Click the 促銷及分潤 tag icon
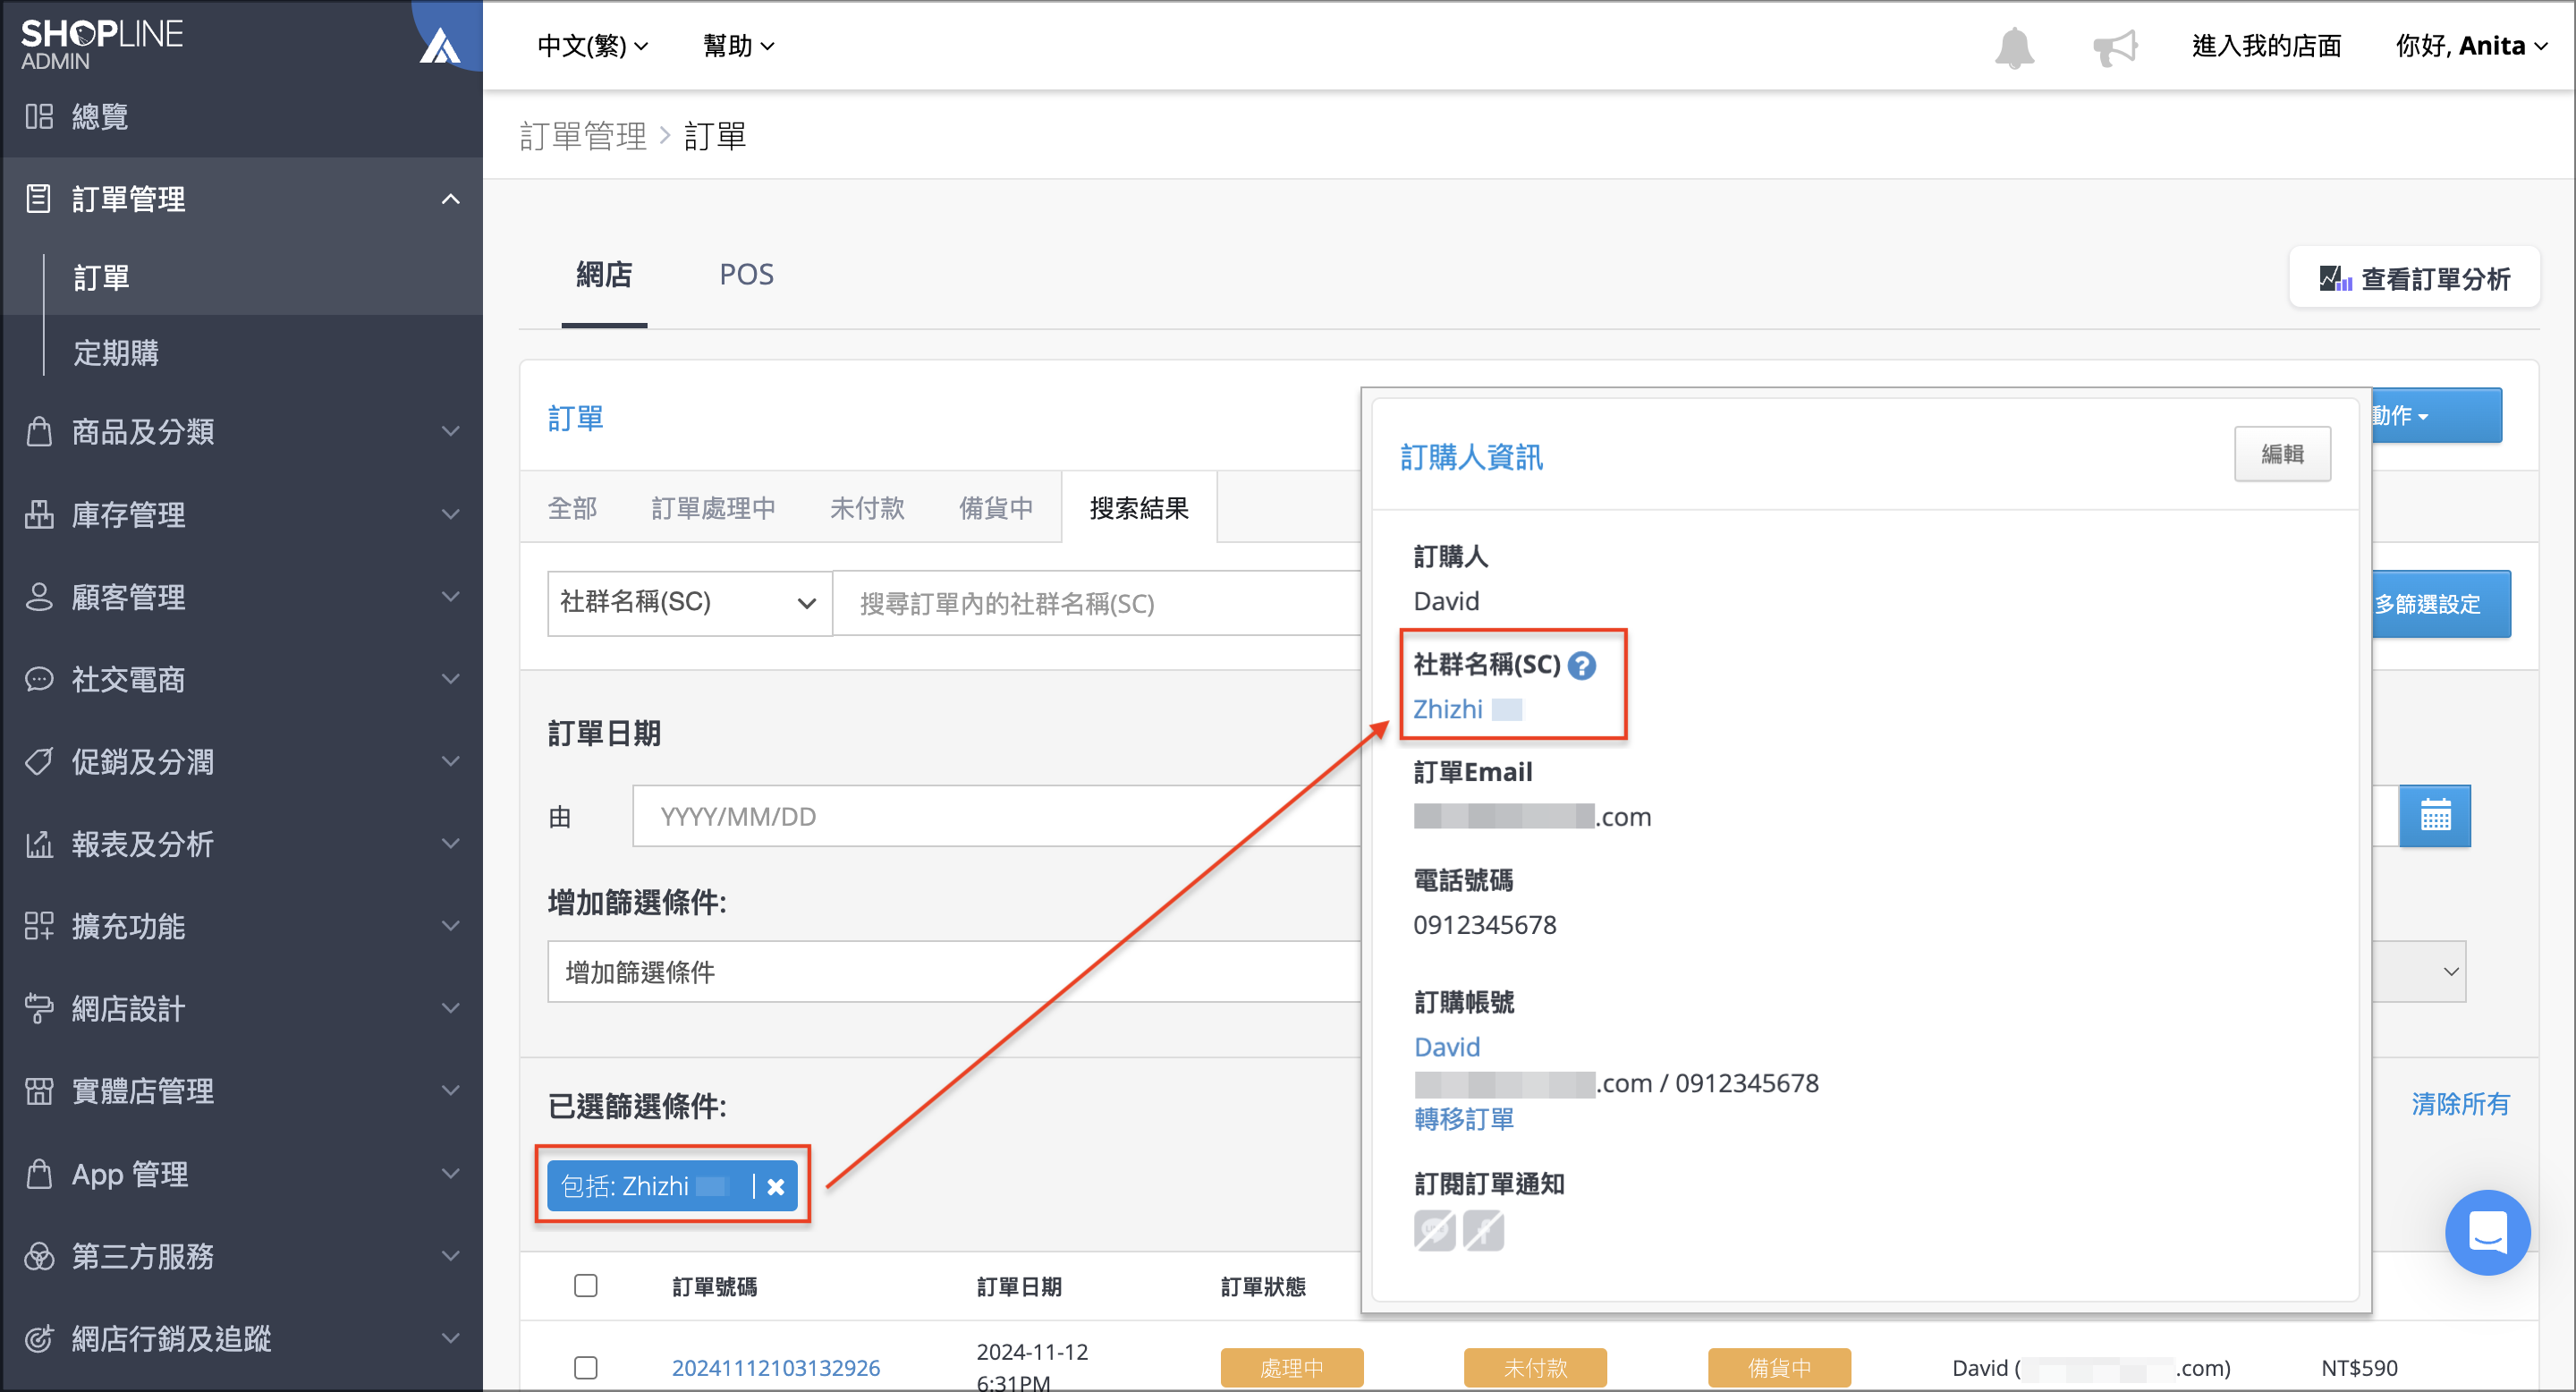The width and height of the screenshot is (2576, 1392). [x=39, y=761]
